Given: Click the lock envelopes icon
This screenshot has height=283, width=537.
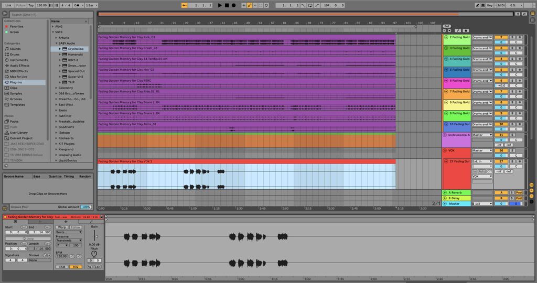Looking at the screenshot, I should [466, 30].
